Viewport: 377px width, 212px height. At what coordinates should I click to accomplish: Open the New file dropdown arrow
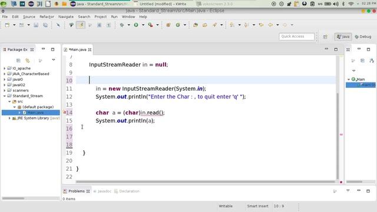pos(14,25)
